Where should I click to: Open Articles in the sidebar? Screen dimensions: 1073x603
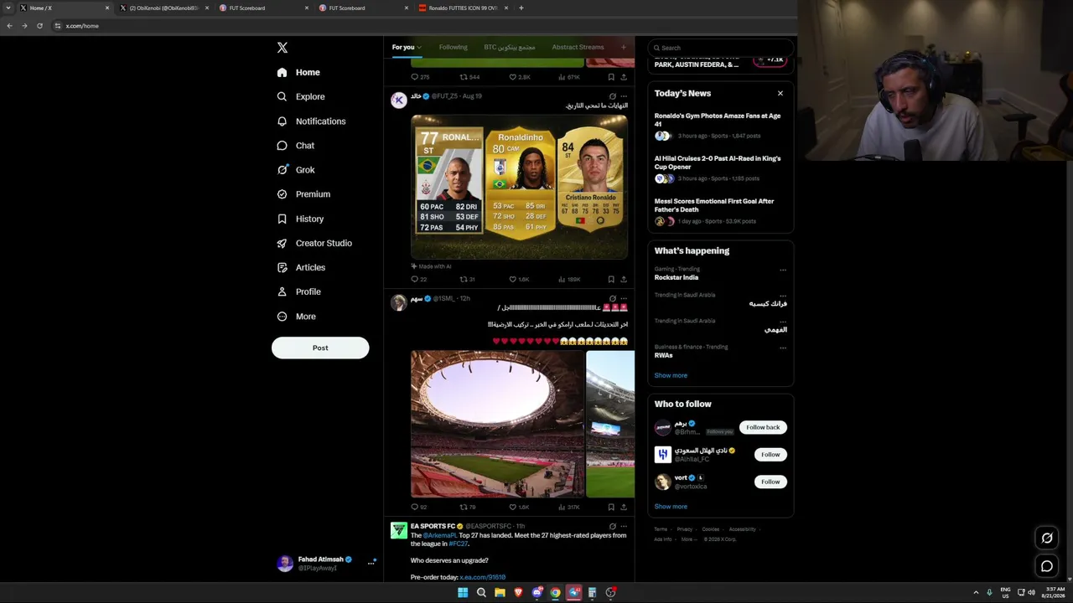pyautogui.click(x=301, y=267)
